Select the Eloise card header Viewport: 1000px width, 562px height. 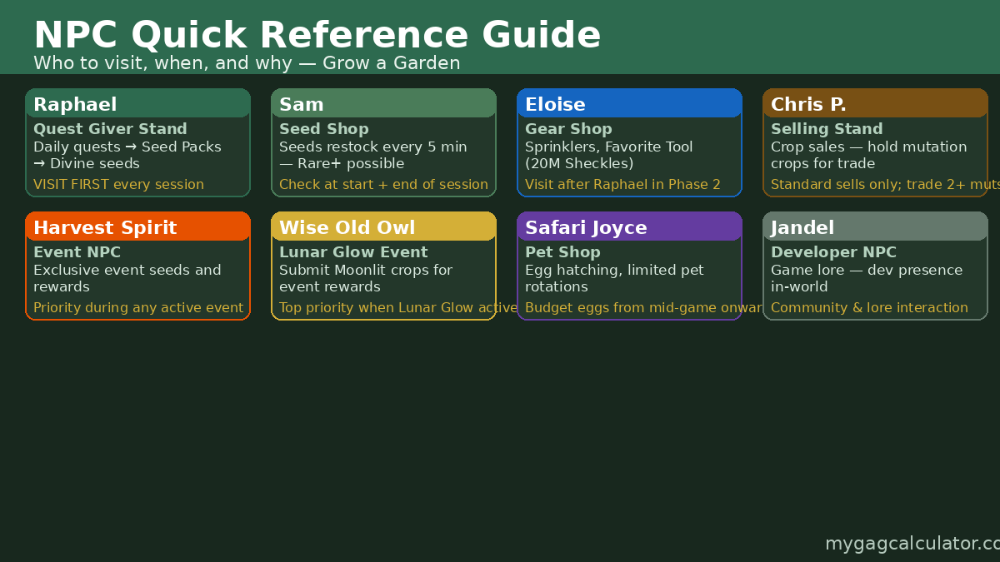[x=629, y=103]
